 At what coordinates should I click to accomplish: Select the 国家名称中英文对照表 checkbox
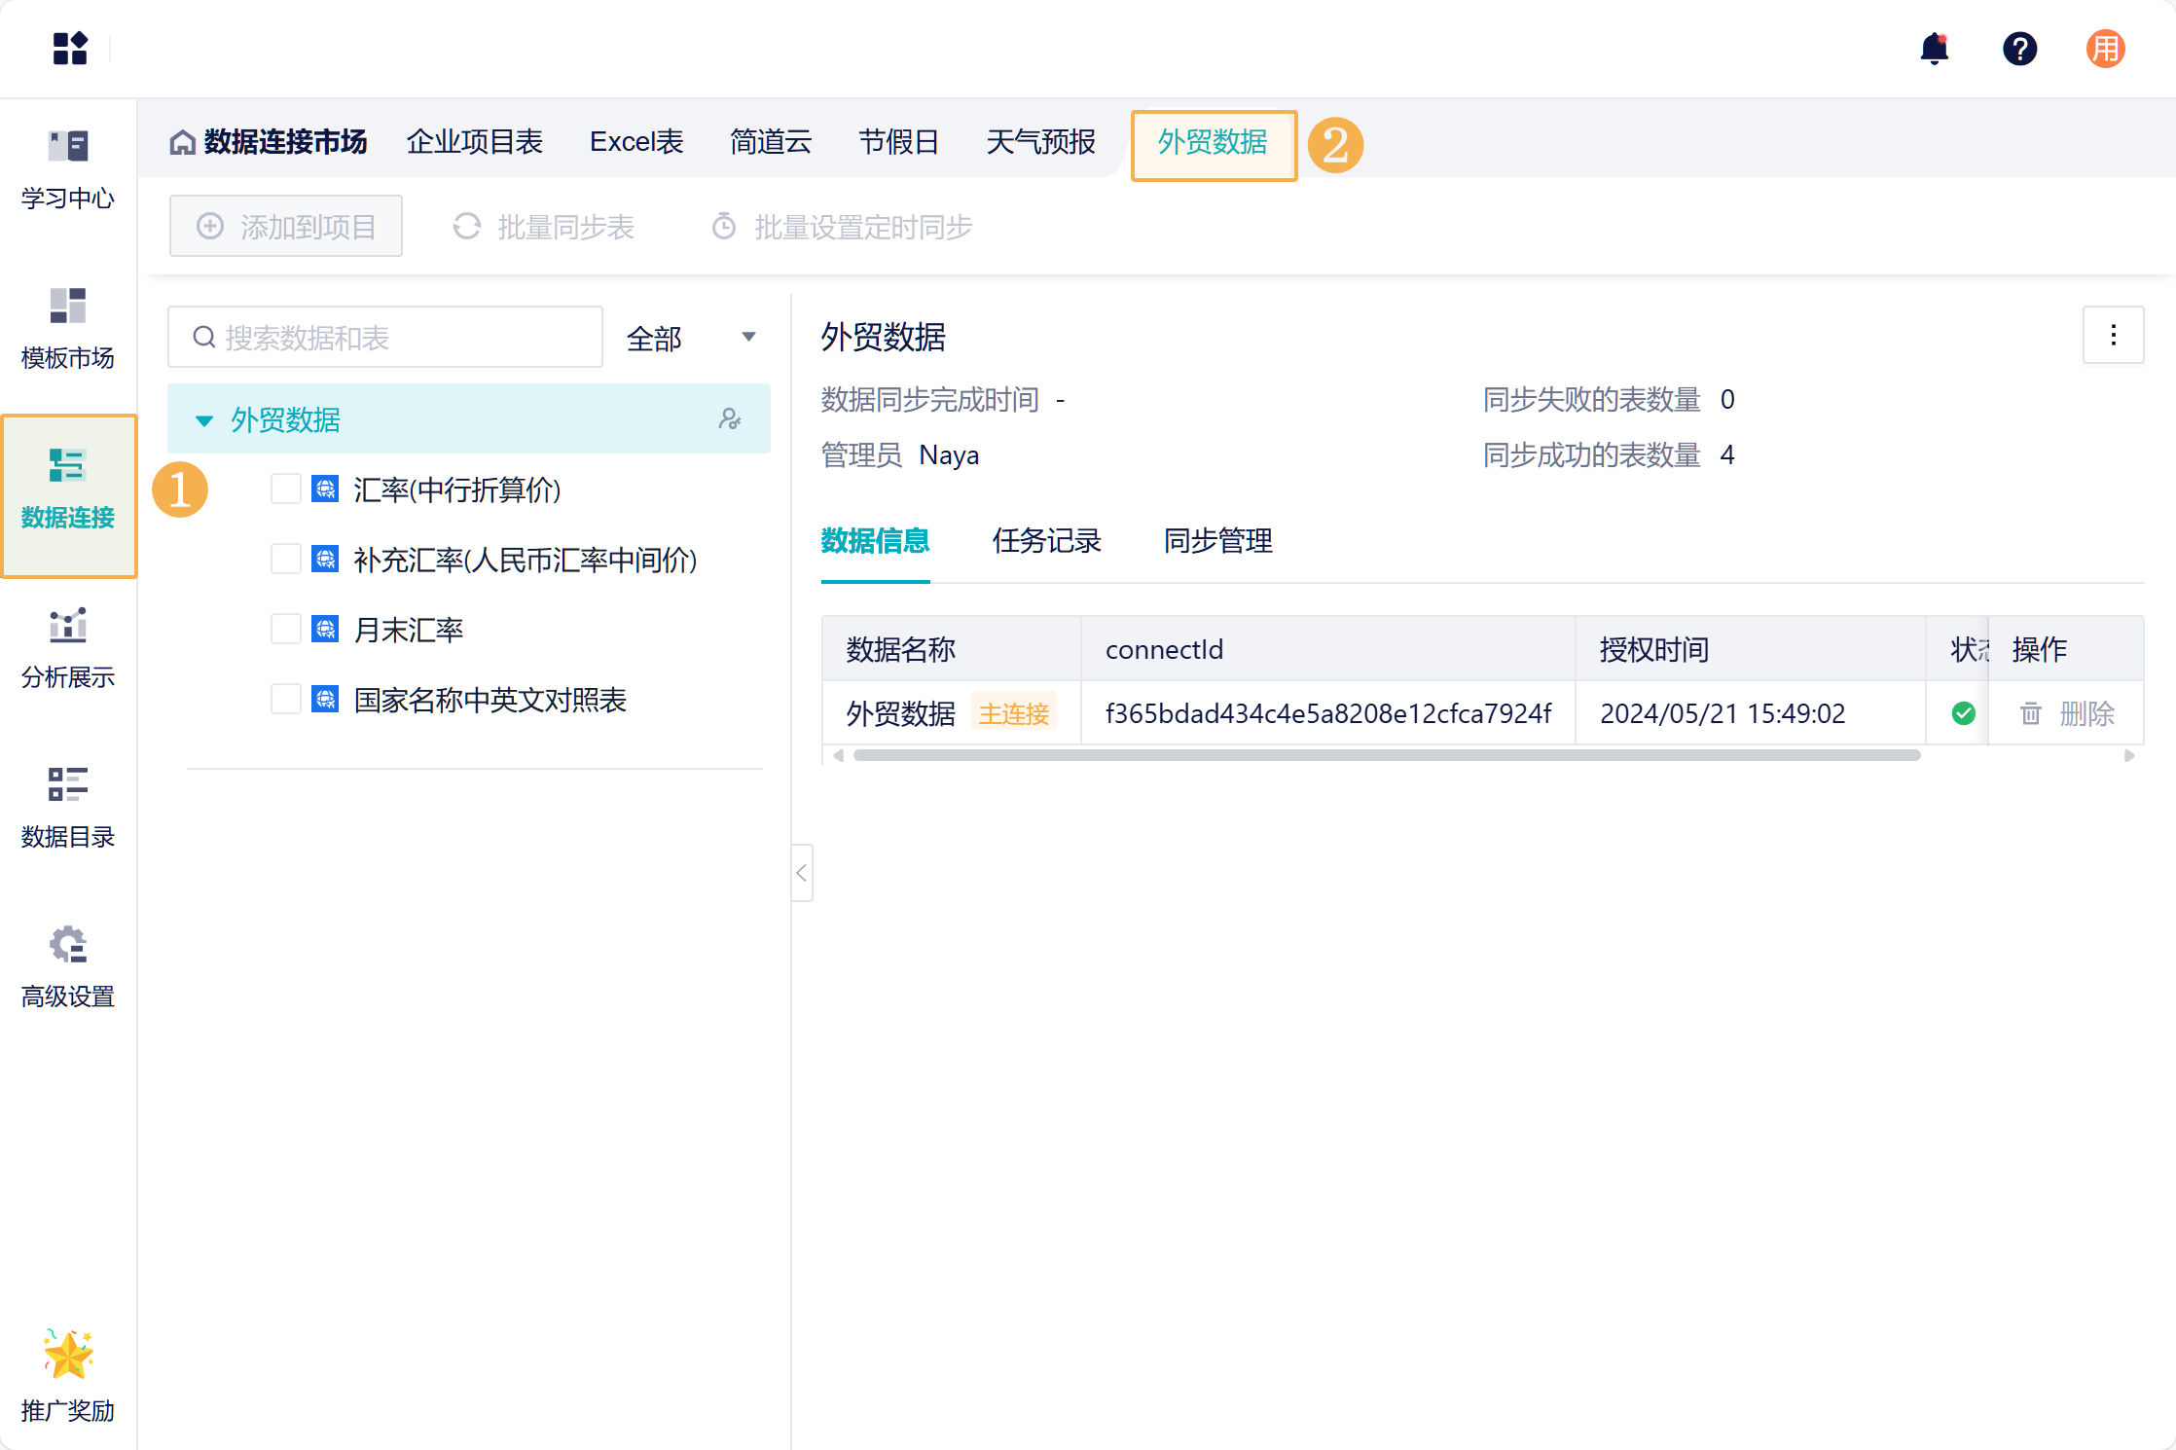[285, 699]
